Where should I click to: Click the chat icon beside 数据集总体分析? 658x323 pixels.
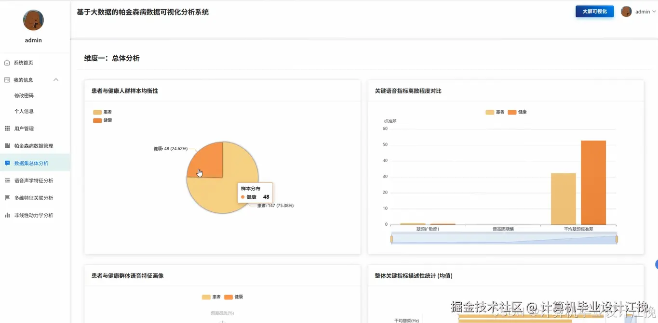[x=7, y=163]
